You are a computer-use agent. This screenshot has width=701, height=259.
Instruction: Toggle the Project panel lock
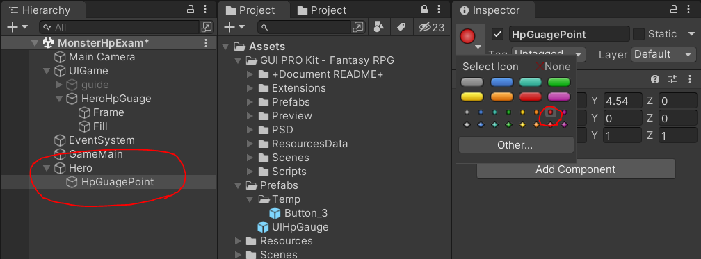pyautogui.click(x=424, y=9)
